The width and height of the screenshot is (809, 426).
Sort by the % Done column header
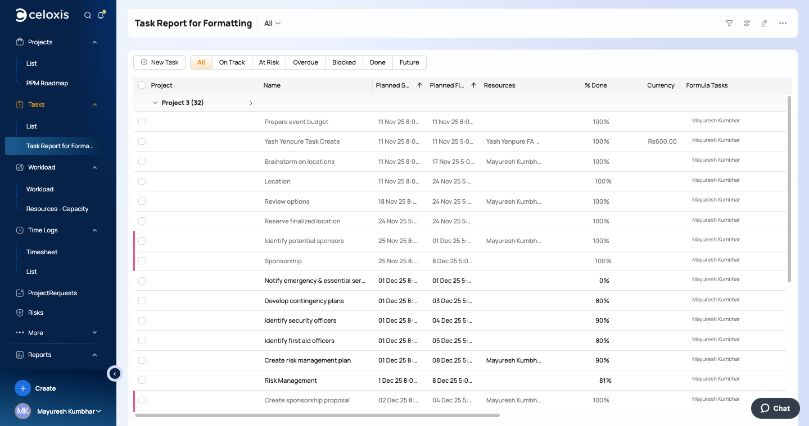click(x=595, y=85)
